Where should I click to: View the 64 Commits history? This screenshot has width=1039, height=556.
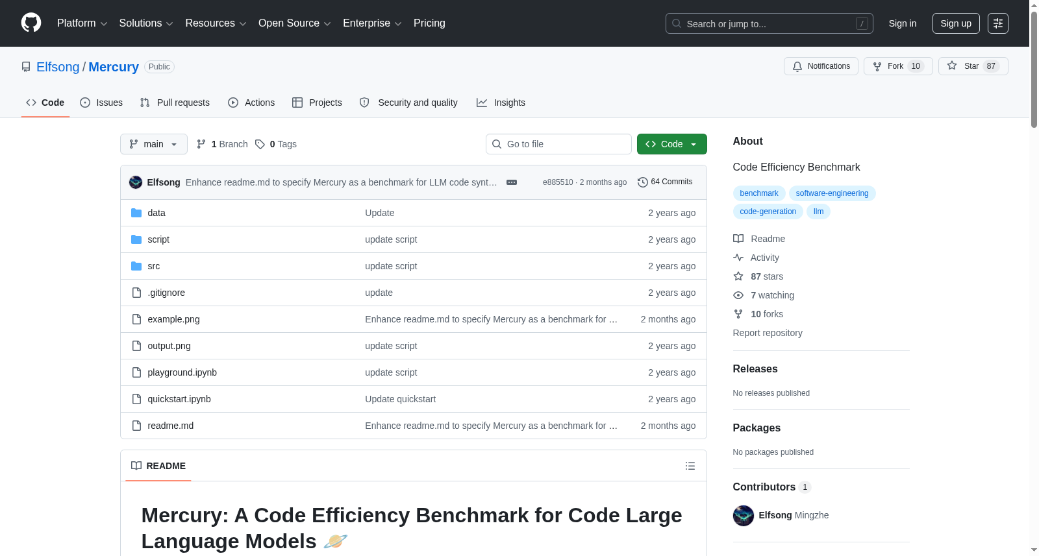click(666, 182)
